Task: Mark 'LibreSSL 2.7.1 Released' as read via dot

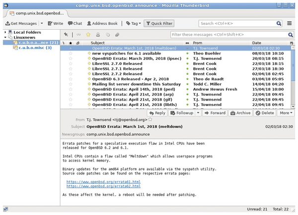Action: click(x=187, y=69)
